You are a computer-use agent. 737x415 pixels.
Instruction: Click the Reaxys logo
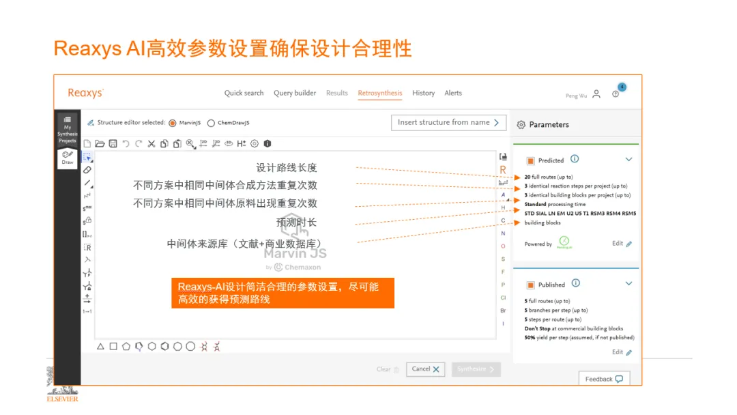[85, 93]
